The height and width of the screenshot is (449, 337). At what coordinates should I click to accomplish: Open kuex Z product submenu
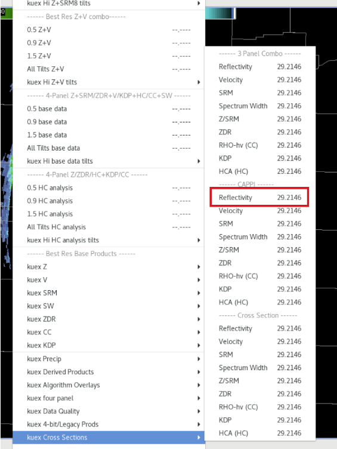(x=109, y=266)
